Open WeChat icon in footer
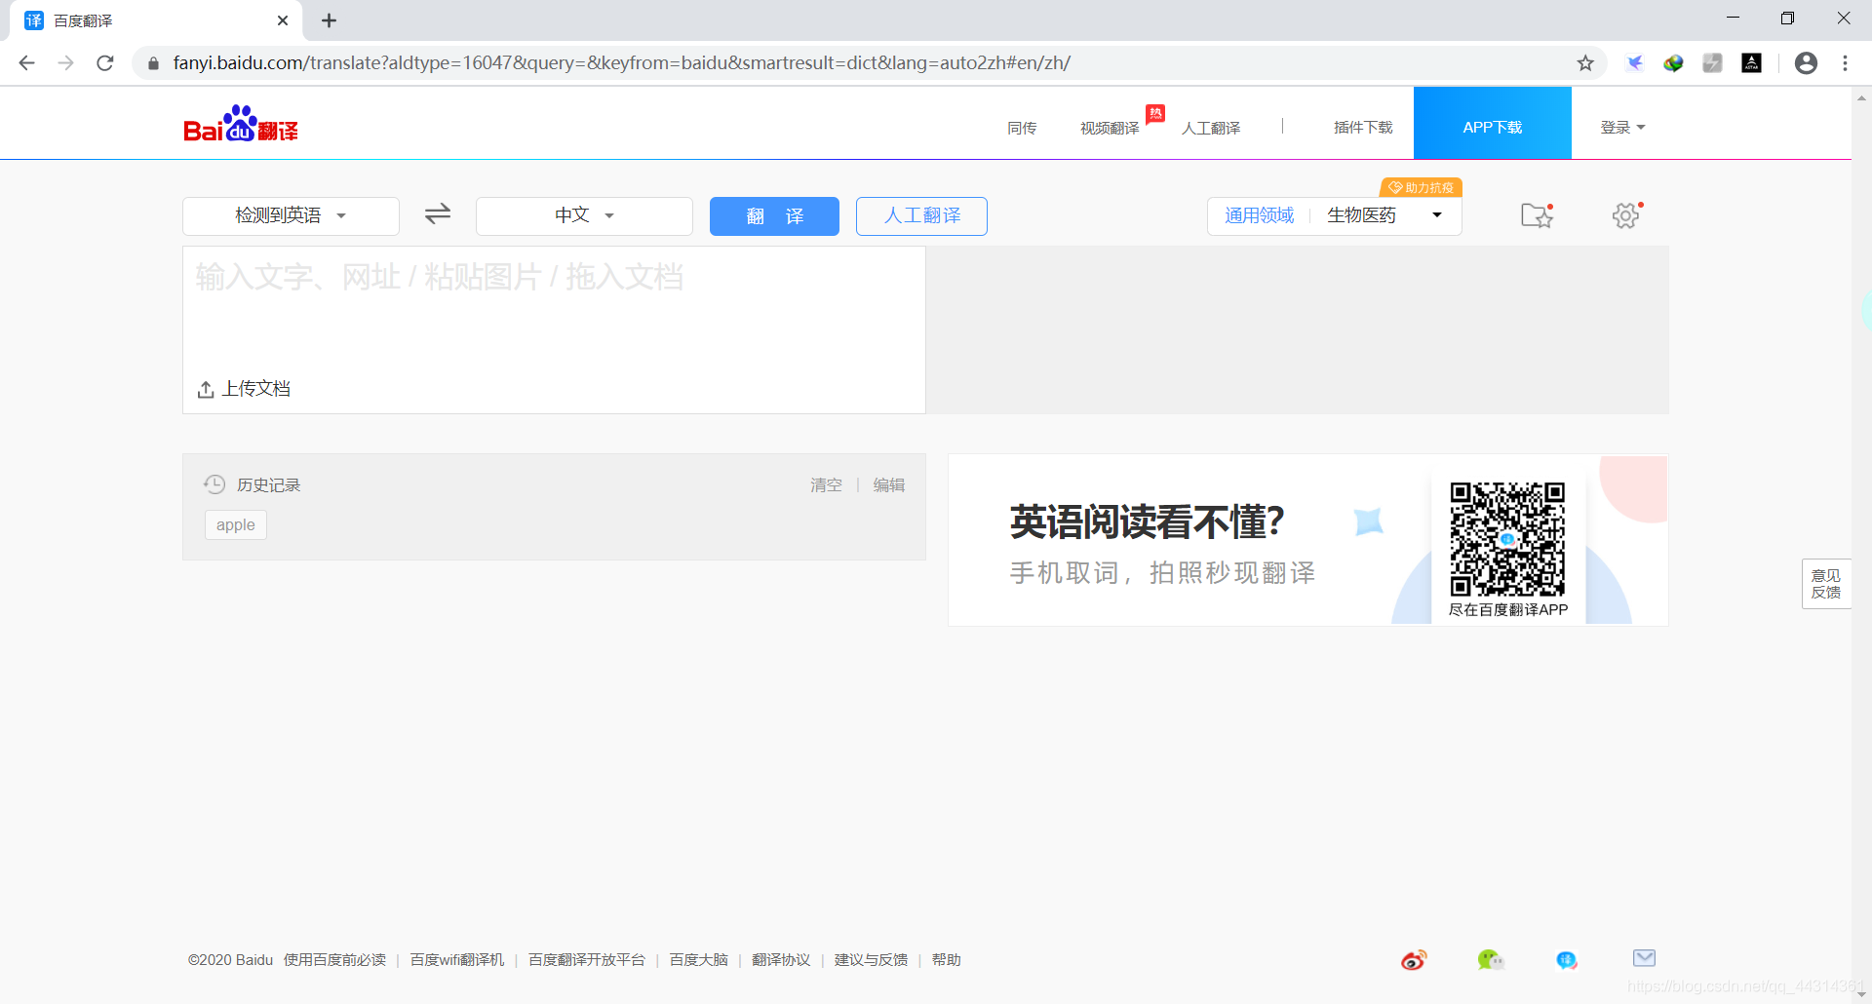The image size is (1872, 1004). pos(1491,960)
